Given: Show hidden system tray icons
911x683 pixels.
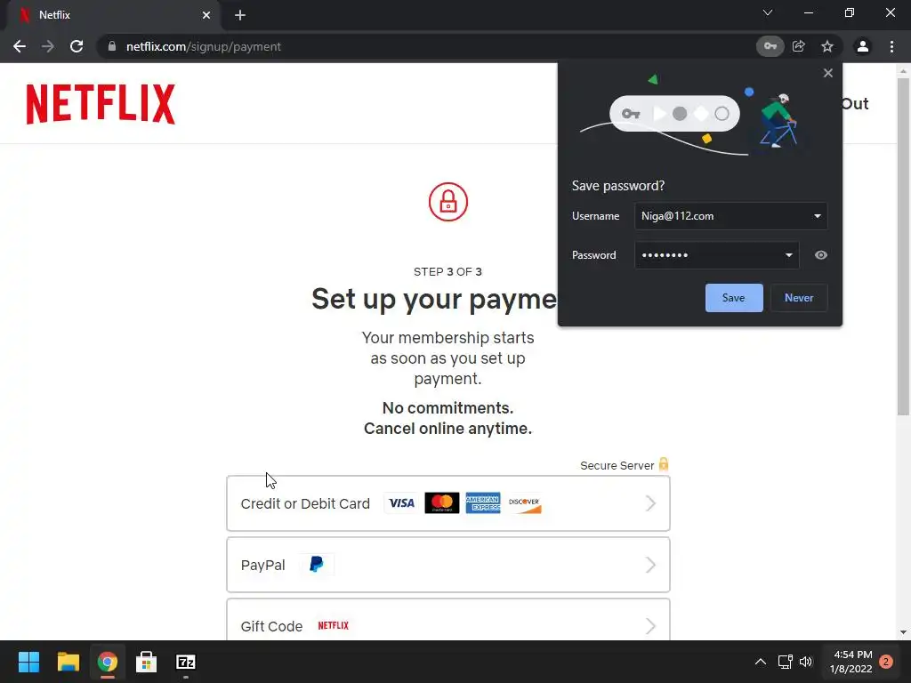Looking at the screenshot, I should pyautogui.click(x=761, y=662).
